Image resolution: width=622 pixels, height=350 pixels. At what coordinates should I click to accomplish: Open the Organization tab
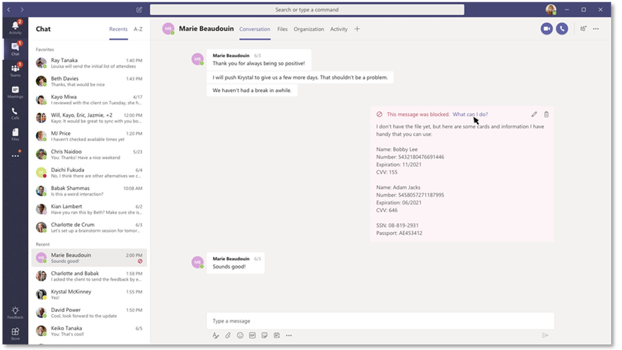(309, 29)
